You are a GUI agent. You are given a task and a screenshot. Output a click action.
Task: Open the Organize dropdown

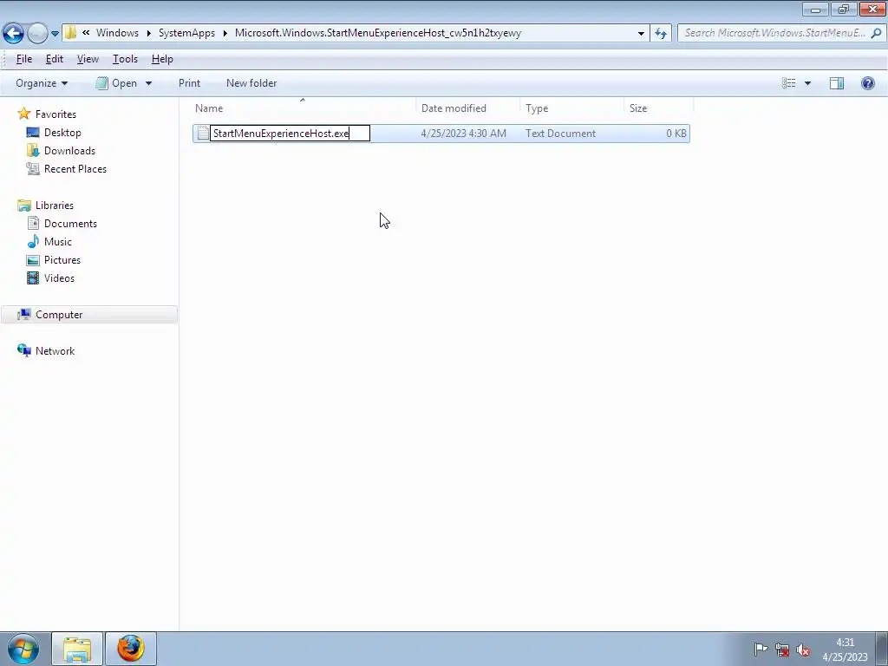[x=42, y=83]
